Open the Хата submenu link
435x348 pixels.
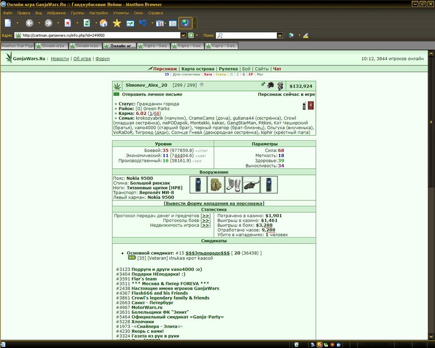(x=208, y=74)
